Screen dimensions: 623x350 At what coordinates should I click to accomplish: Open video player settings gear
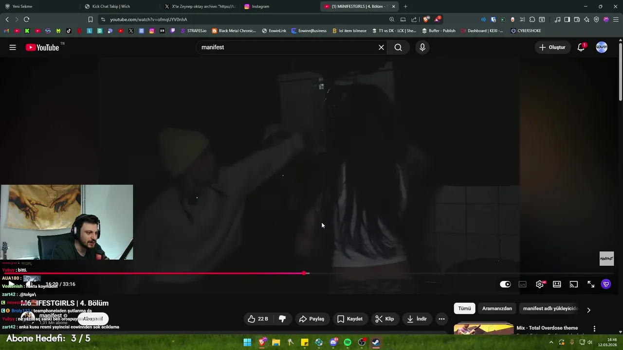[x=540, y=284]
